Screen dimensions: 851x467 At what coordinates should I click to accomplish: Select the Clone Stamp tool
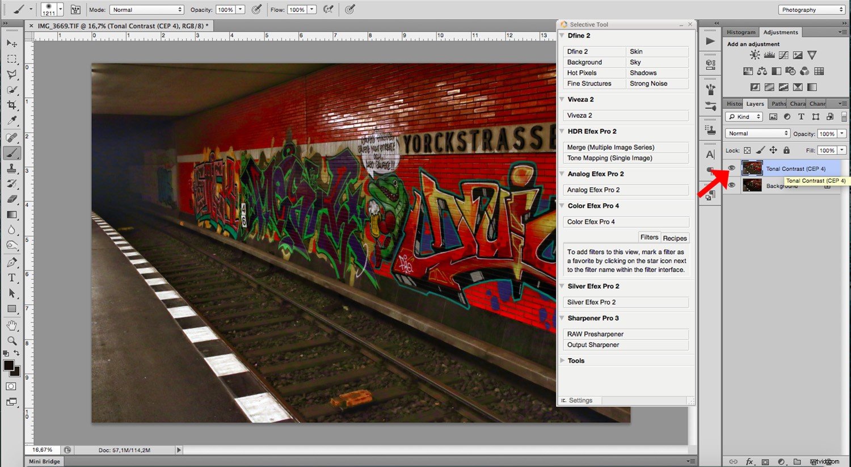(12, 167)
